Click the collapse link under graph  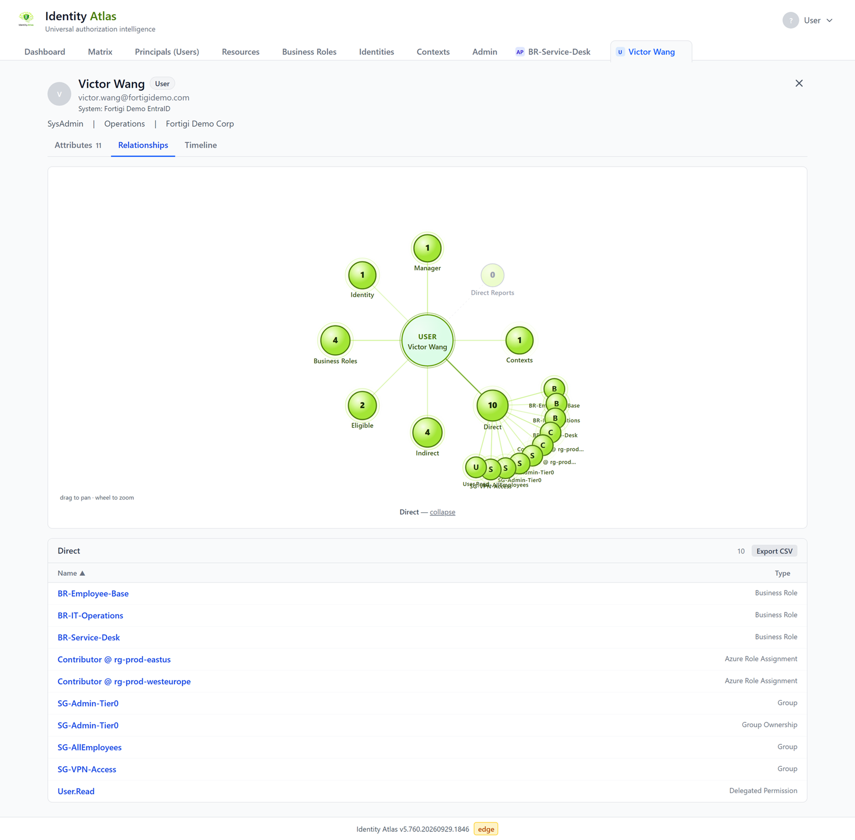coord(442,512)
